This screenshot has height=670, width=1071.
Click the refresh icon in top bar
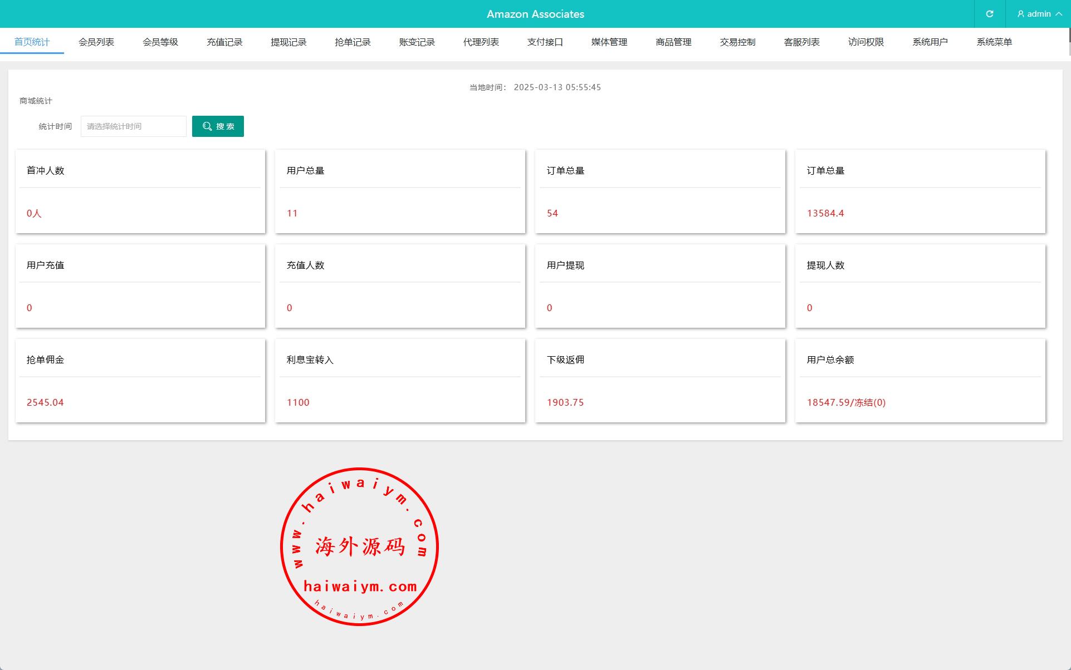[990, 14]
